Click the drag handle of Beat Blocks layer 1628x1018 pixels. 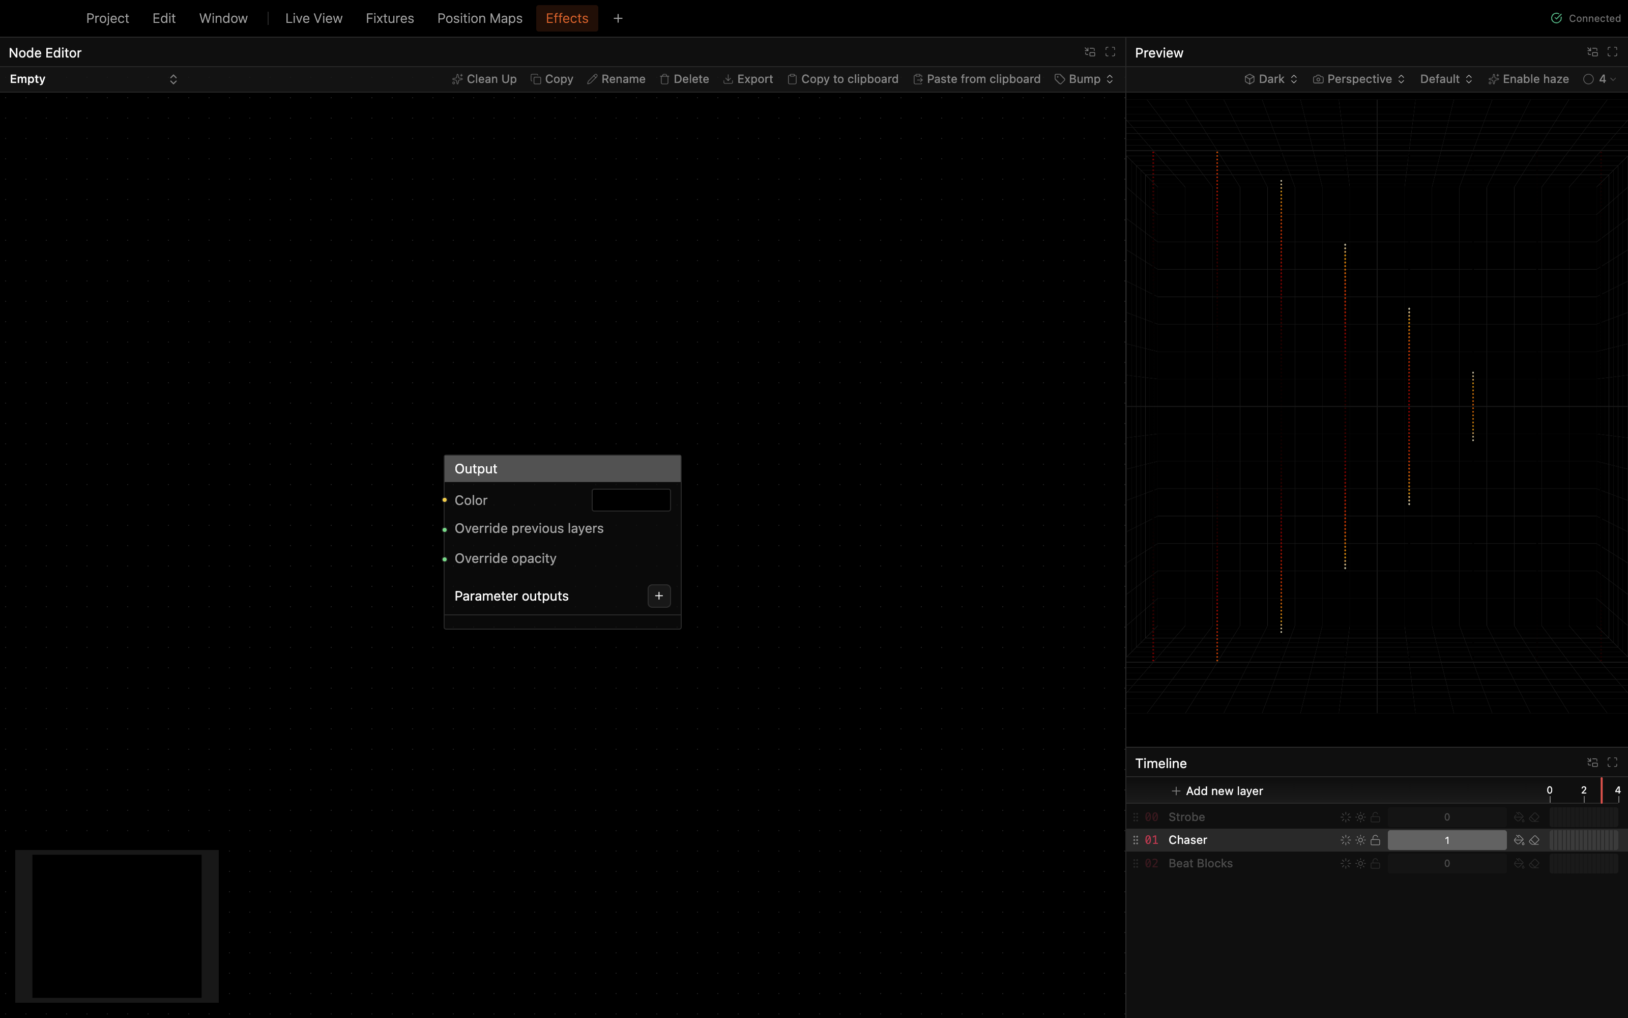point(1136,864)
